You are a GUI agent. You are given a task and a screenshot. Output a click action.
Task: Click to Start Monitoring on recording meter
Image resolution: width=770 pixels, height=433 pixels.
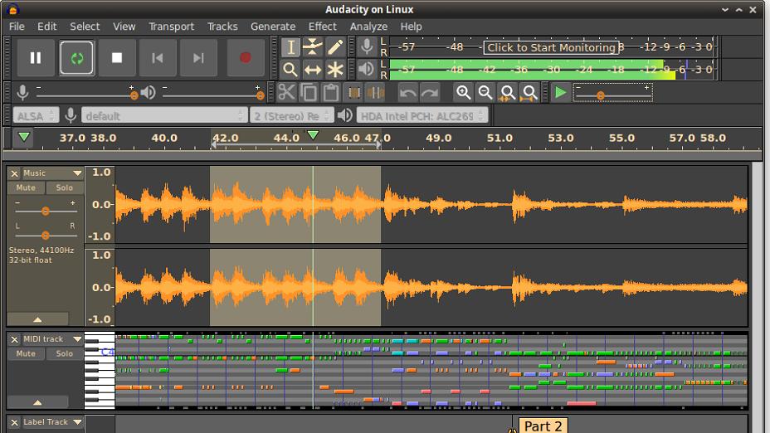point(551,47)
